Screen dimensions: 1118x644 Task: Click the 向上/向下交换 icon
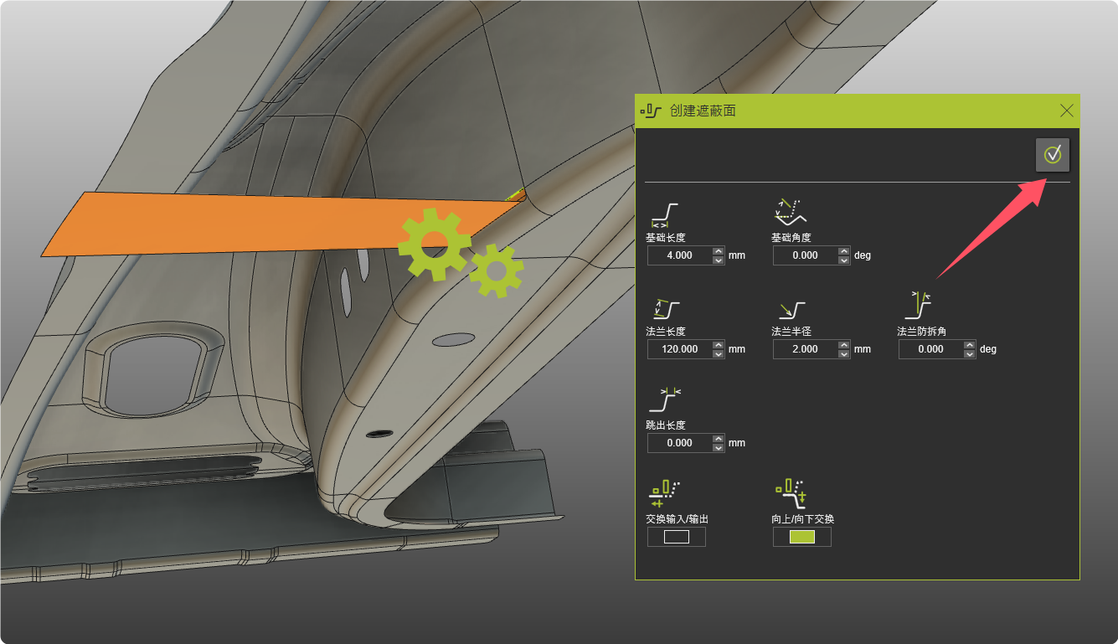(791, 492)
